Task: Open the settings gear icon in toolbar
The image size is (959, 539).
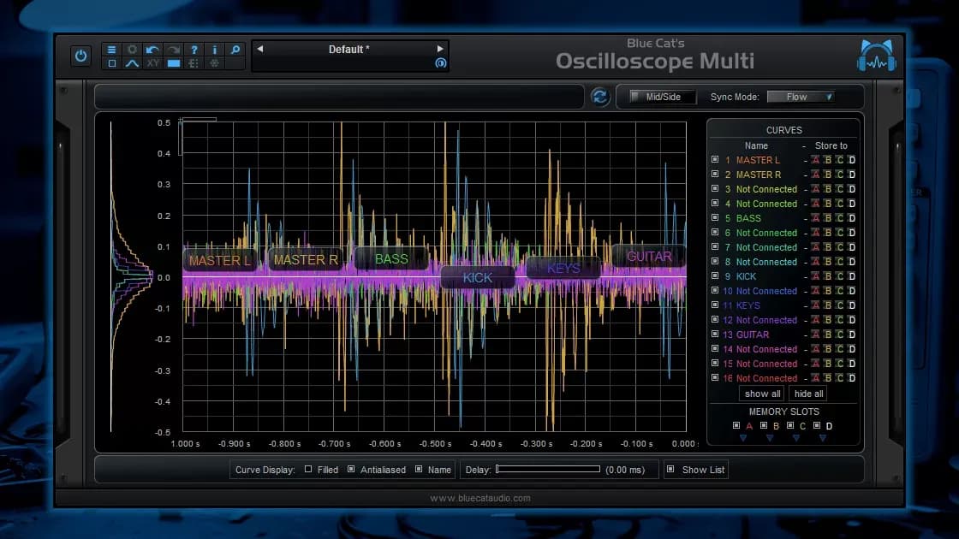Action: pyautogui.click(x=132, y=50)
